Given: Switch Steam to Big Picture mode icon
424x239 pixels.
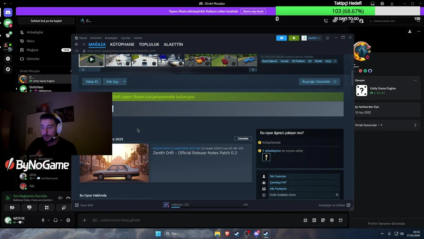Looking at the screenshot, I should click(328, 38).
